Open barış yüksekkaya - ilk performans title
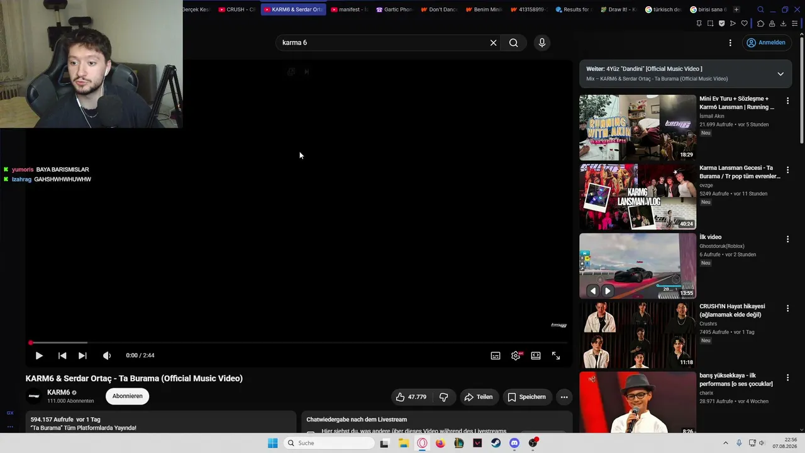Viewport: 805px width, 453px height. point(736,379)
